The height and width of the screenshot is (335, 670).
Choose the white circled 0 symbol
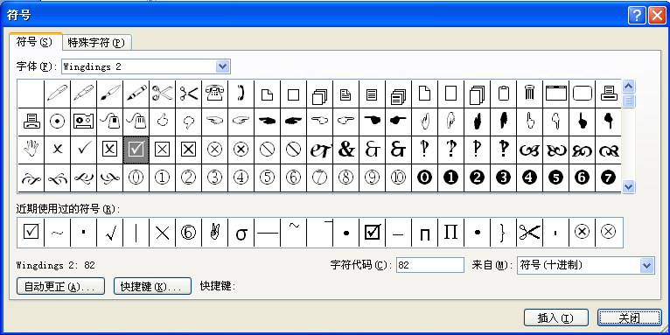pos(136,178)
